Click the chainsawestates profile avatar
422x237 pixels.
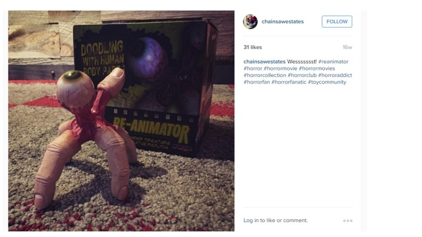pos(250,21)
